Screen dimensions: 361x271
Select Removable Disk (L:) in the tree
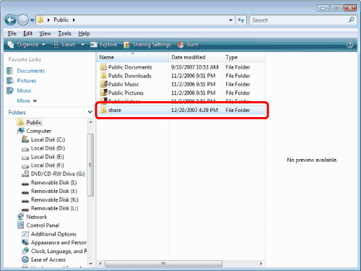55,208
